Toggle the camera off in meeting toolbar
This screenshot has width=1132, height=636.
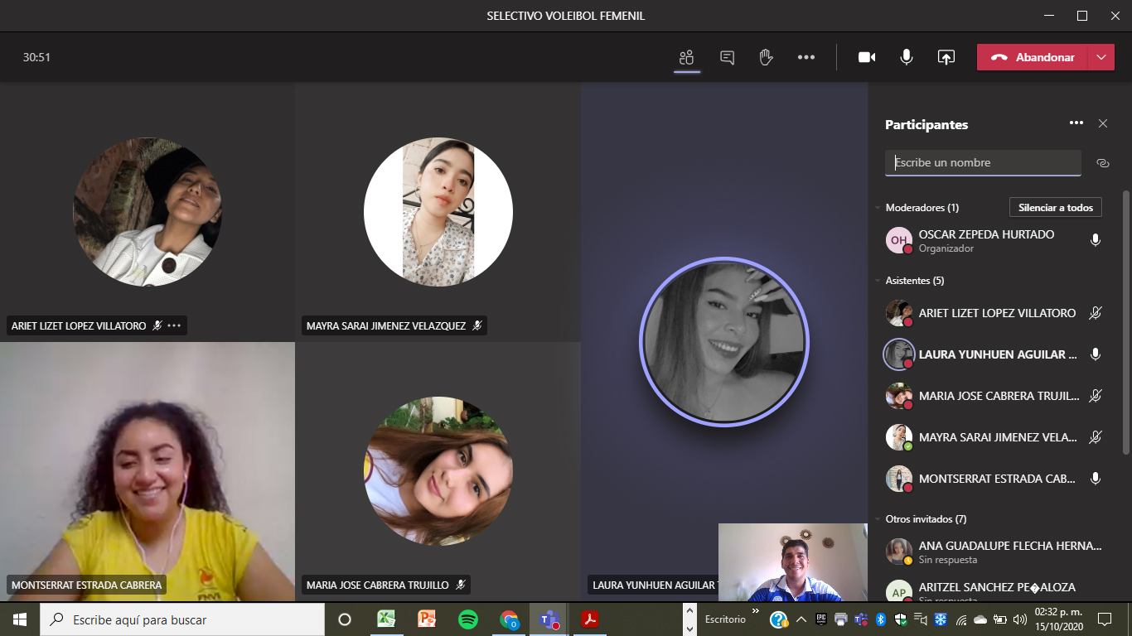coord(867,57)
